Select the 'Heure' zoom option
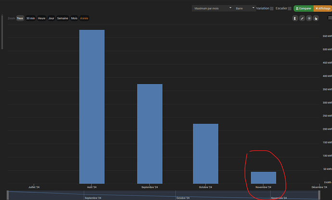332x200 pixels. tap(41, 18)
